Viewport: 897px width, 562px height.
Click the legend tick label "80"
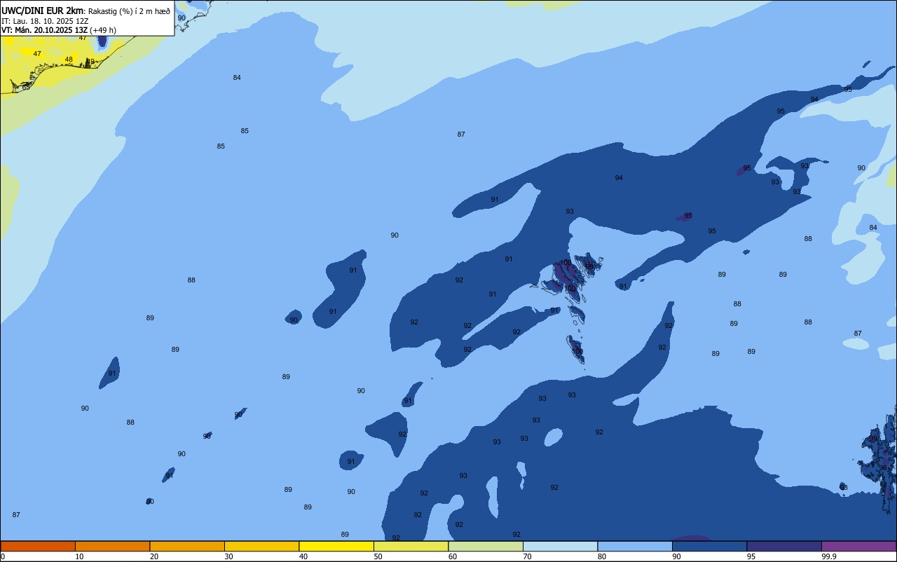[x=602, y=556]
